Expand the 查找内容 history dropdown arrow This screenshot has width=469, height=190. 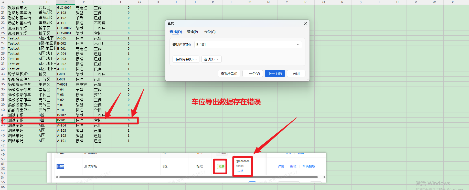pos(298,45)
